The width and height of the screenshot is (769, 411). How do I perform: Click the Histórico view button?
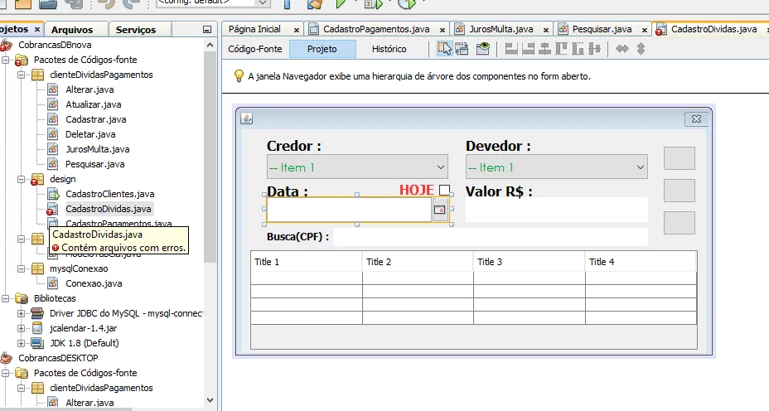389,49
